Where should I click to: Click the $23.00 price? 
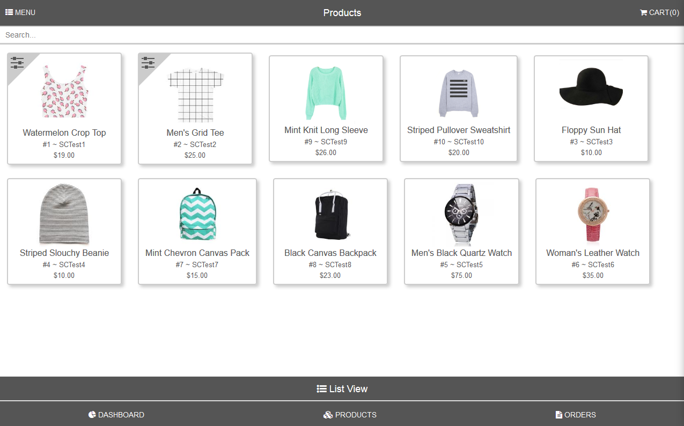[330, 275]
